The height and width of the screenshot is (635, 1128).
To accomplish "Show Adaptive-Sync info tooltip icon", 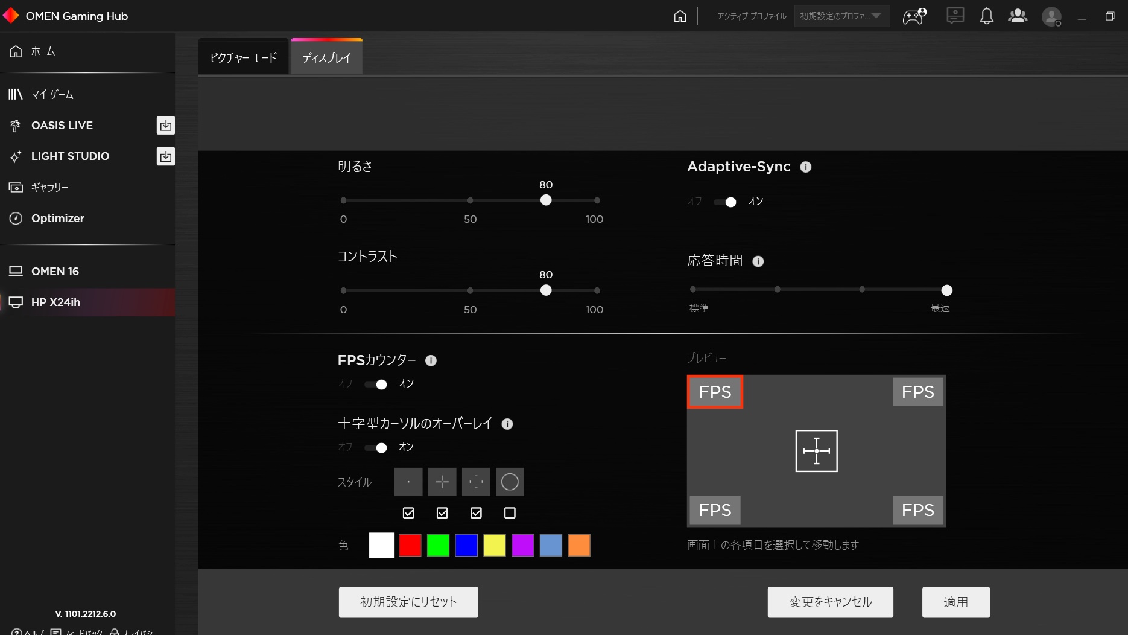I will [806, 167].
